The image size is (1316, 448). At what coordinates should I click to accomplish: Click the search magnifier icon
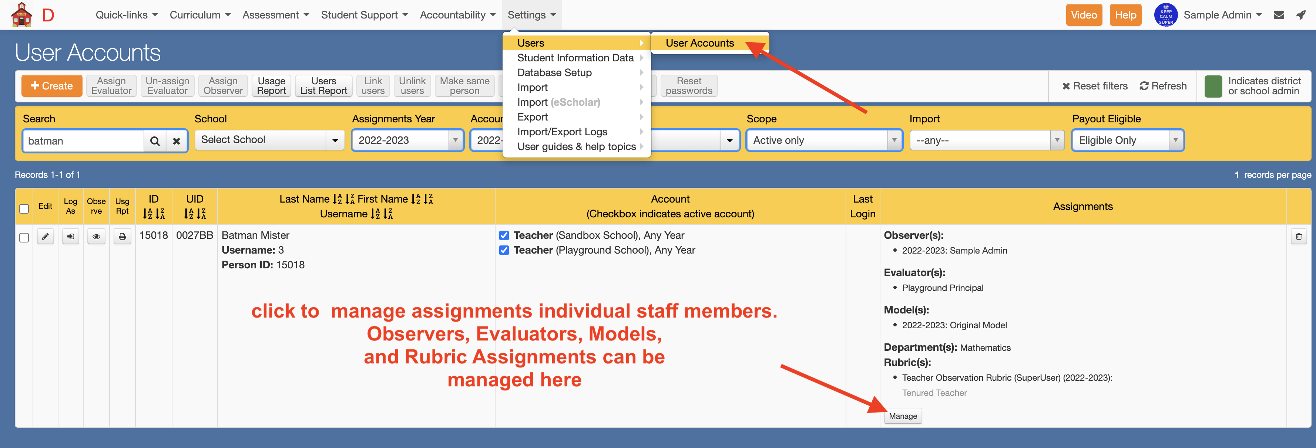pos(155,141)
